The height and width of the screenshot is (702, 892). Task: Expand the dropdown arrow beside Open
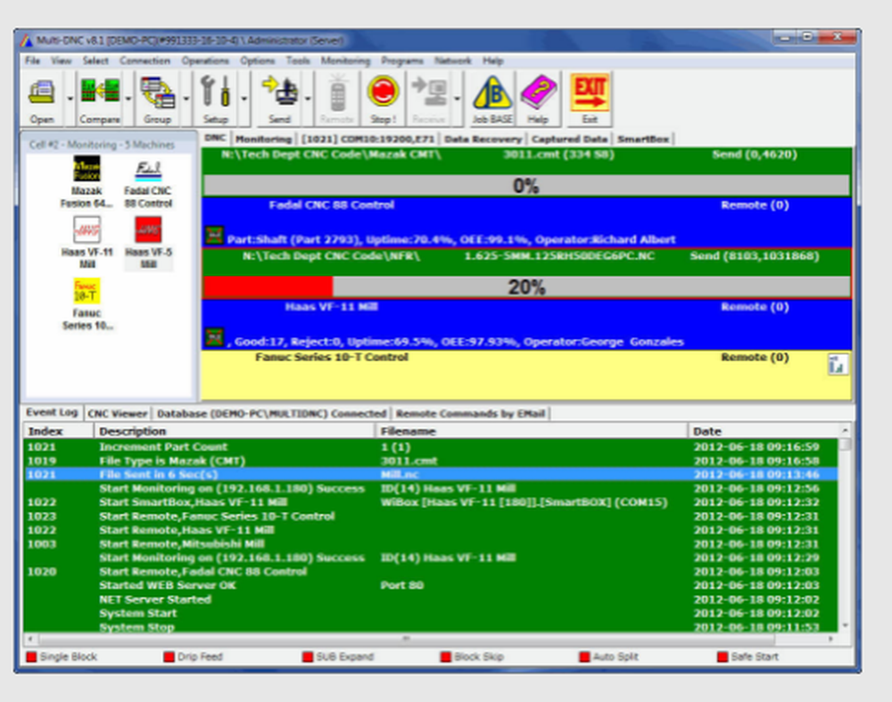pyautogui.click(x=70, y=99)
